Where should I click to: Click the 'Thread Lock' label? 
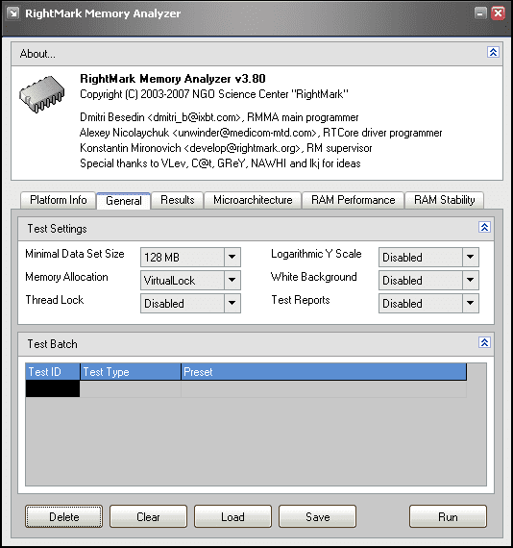tap(55, 300)
